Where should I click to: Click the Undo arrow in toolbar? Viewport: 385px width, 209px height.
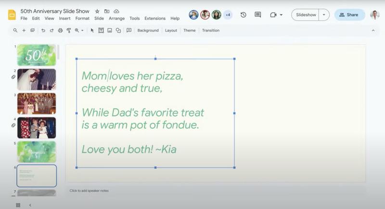pos(43,30)
